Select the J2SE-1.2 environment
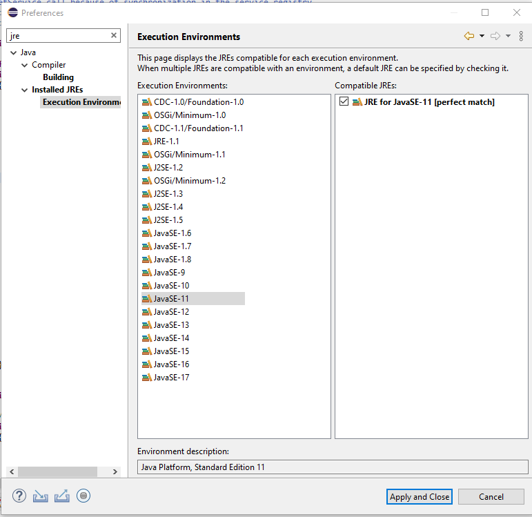The height and width of the screenshot is (517, 532). 163,168
